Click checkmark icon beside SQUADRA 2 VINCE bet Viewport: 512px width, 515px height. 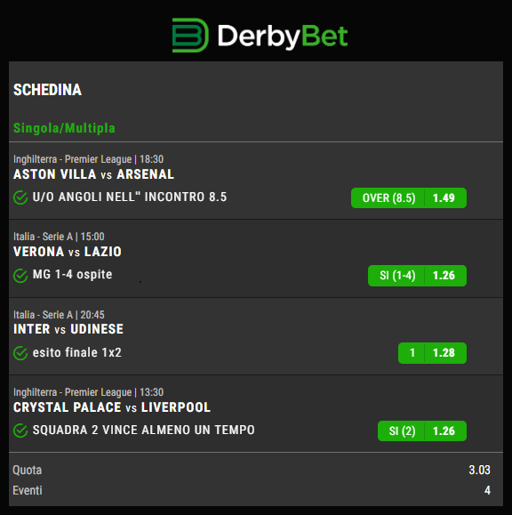[x=20, y=431]
